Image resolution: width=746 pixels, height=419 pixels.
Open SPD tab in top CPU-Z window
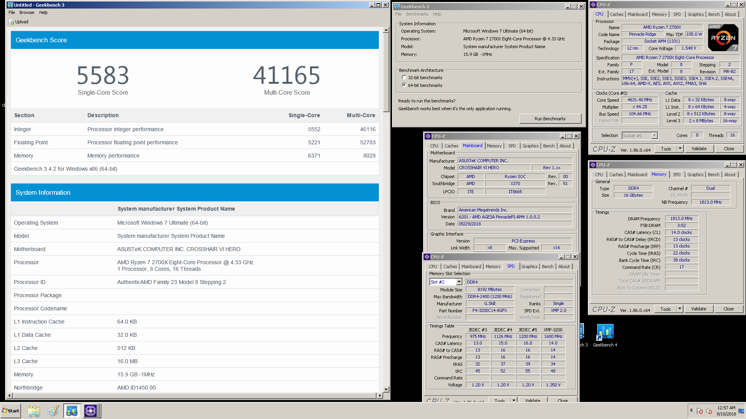[x=677, y=14]
